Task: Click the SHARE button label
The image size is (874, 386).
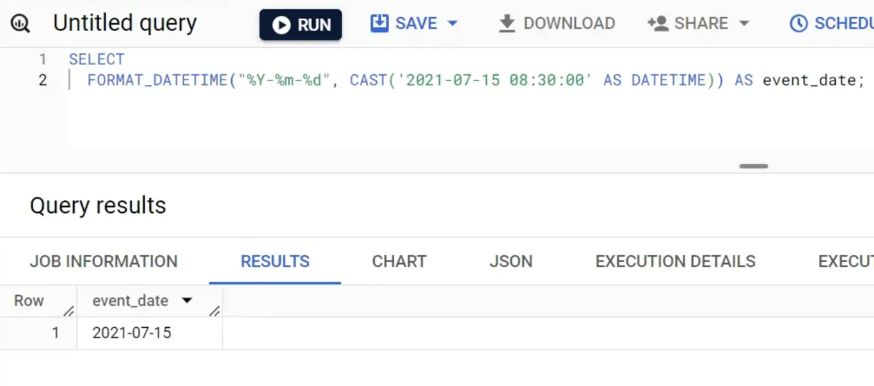Action: [701, 24]
